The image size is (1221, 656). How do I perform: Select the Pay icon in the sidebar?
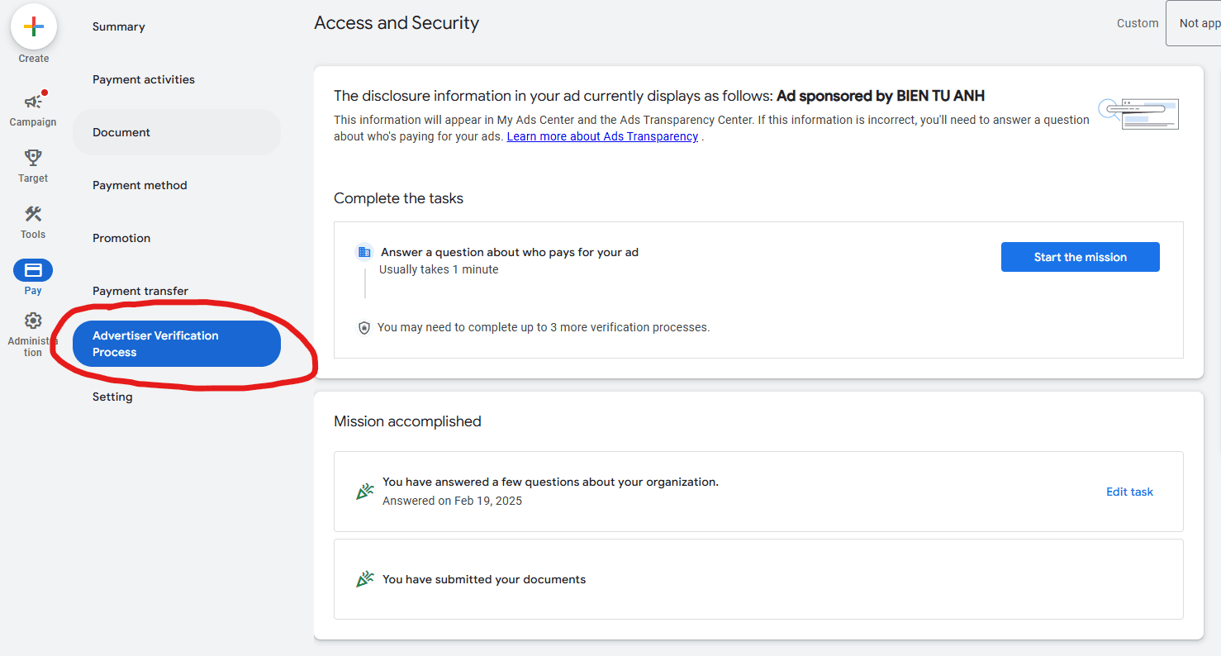coord(33,269)
